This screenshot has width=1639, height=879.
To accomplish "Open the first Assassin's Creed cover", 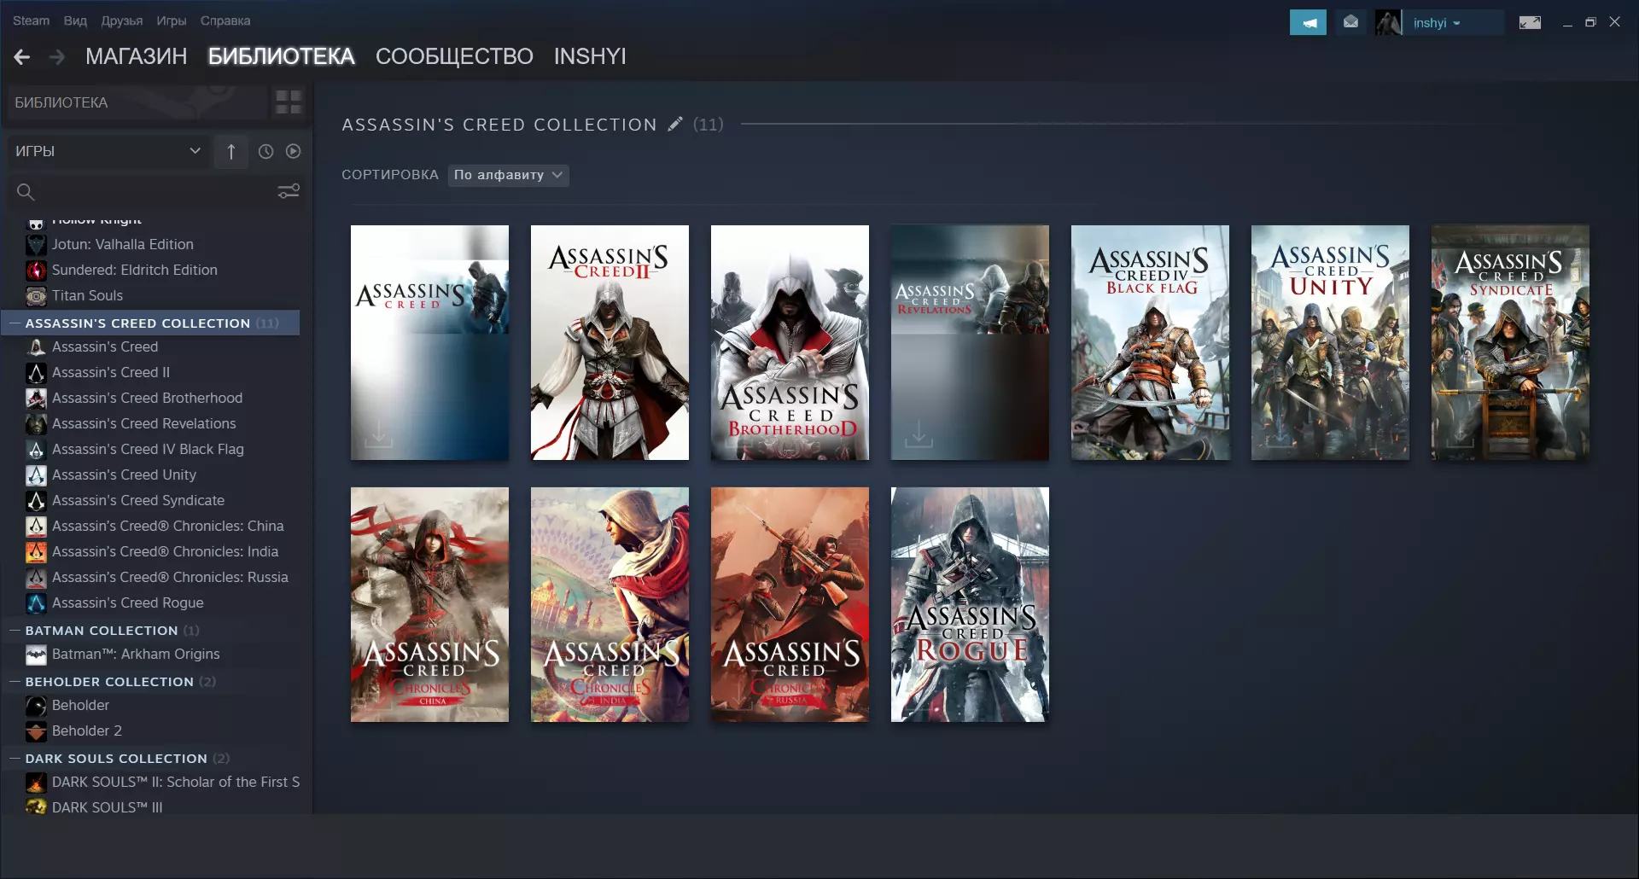I will (x=429, y=343).
